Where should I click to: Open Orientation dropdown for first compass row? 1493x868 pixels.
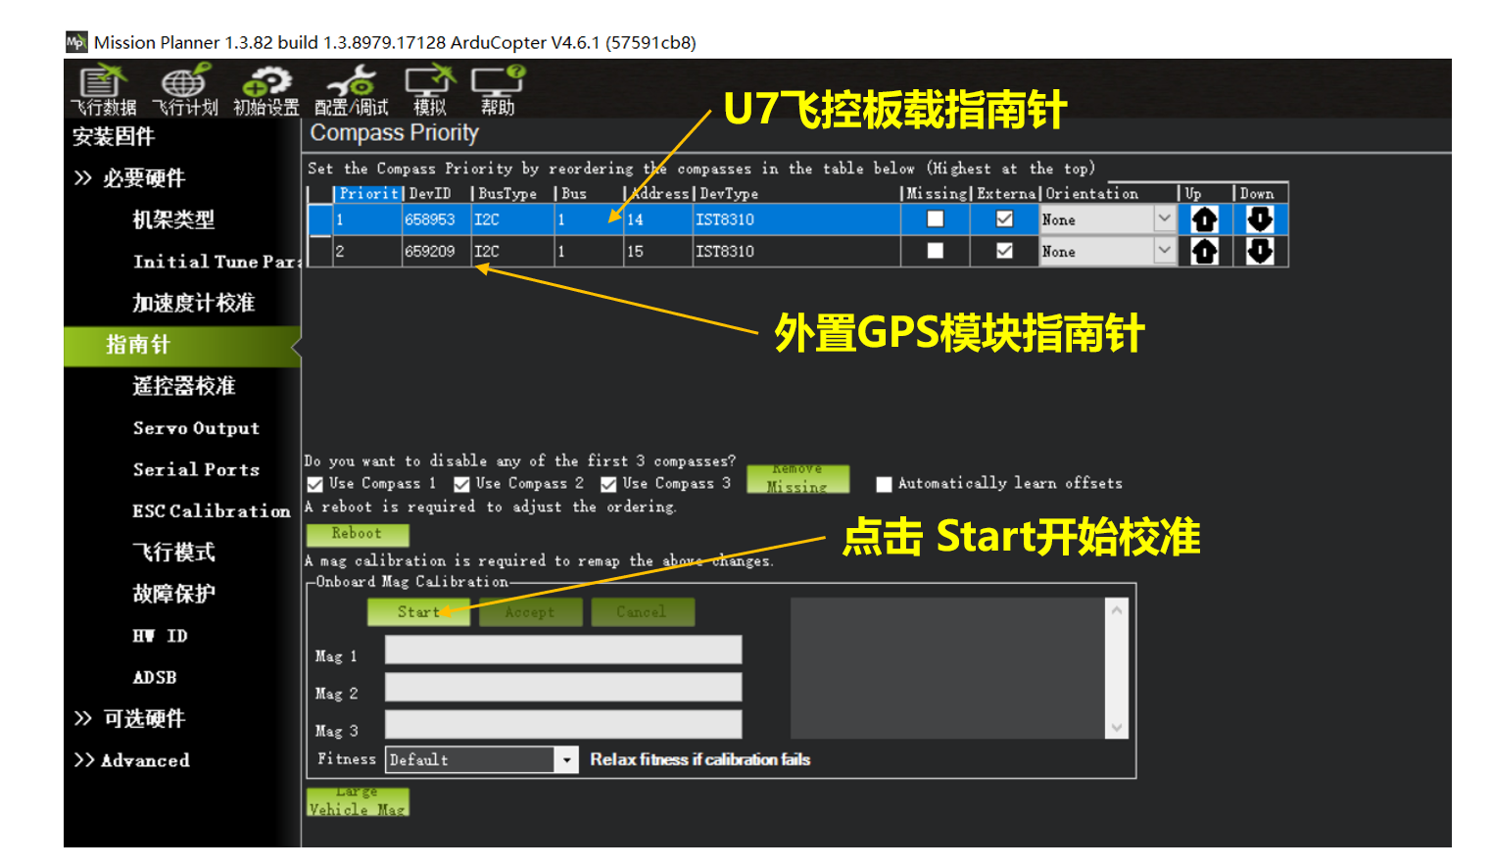tap(1163, 219)
